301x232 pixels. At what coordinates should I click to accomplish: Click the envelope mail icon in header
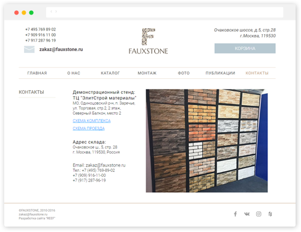[29, 49]
